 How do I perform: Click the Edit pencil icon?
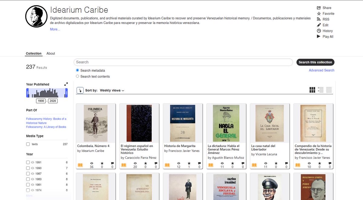tap(319, 25)
